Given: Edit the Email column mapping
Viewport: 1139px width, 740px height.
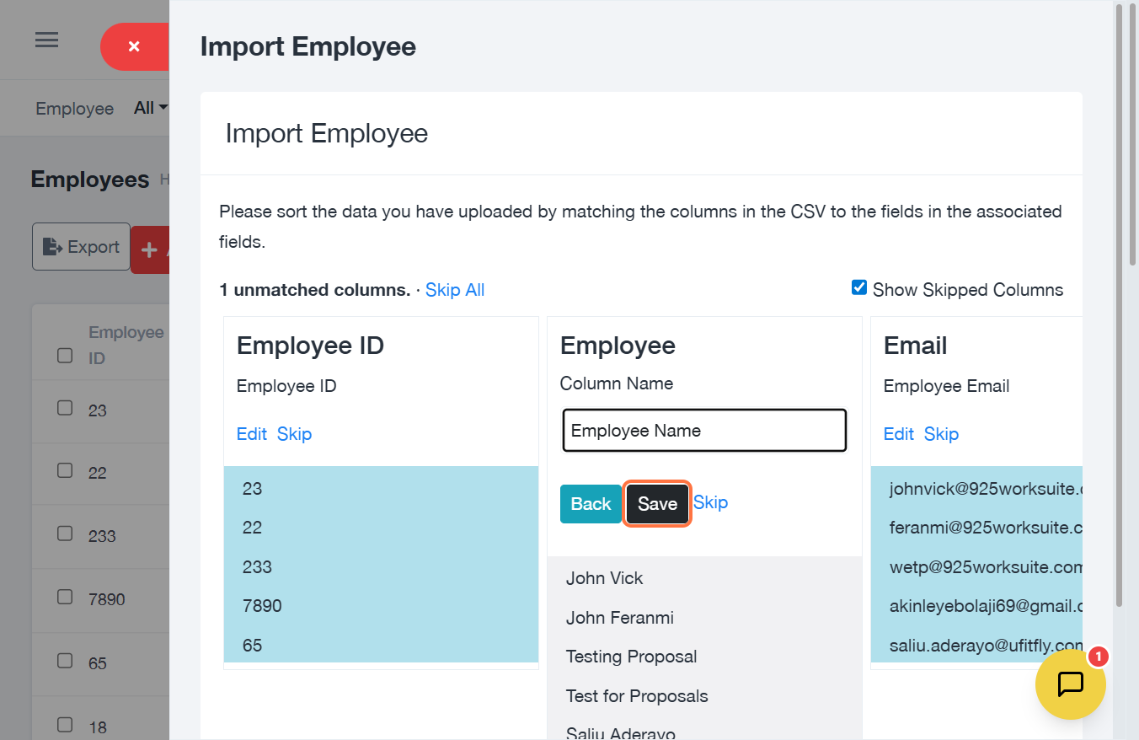Looking at the screenshot, I should point(898,434).
